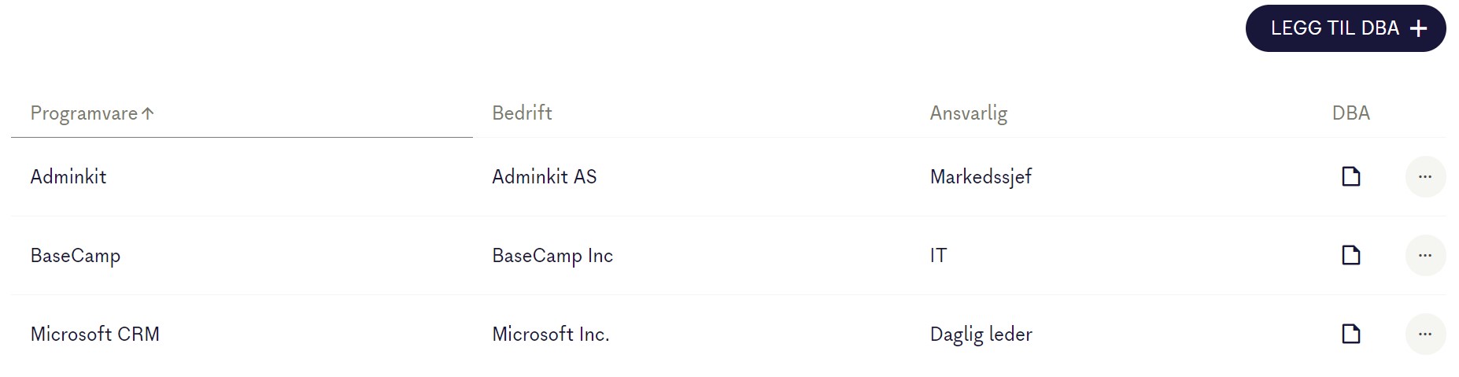Click the plus icon in LEGG TIL DBA
Viewport: 1459px width, 377px height.
pyautogui.click(x=1418, y=28)
